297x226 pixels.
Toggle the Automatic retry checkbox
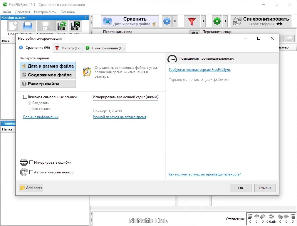(x=31, y=172)
